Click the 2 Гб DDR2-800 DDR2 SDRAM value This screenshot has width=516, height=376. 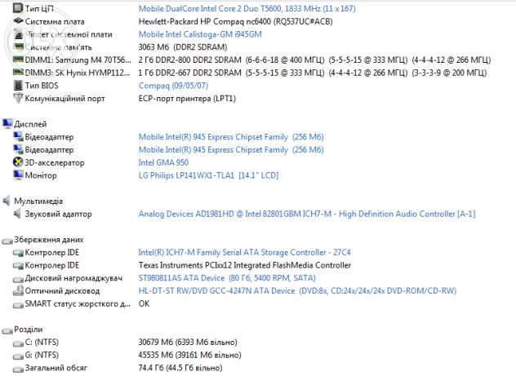point(314,60)
